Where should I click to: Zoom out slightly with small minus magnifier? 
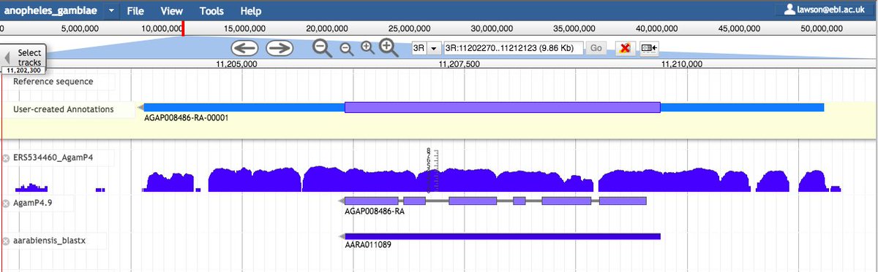point(346,49)
